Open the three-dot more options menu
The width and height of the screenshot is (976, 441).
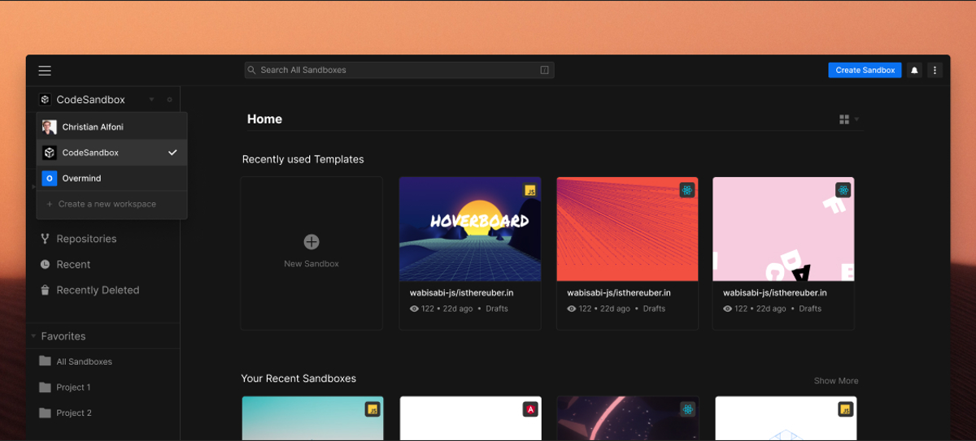[935, 70]
